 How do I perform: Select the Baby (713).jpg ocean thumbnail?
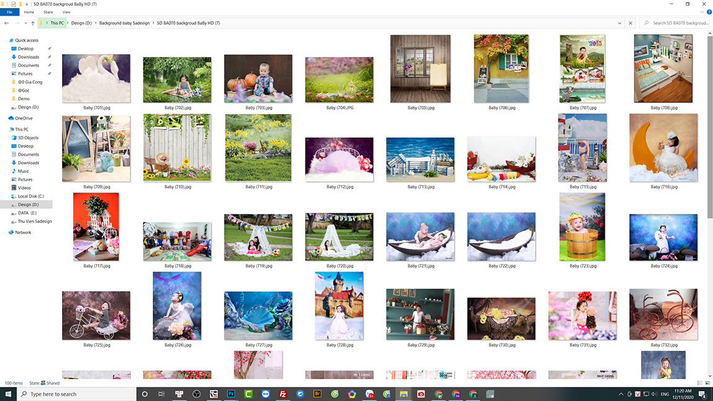(420, 159)
